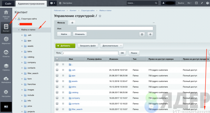The width and height of the screenshot is (210, 113).
Task: Click the search magnifier icon
Action: tap(156, 3)
